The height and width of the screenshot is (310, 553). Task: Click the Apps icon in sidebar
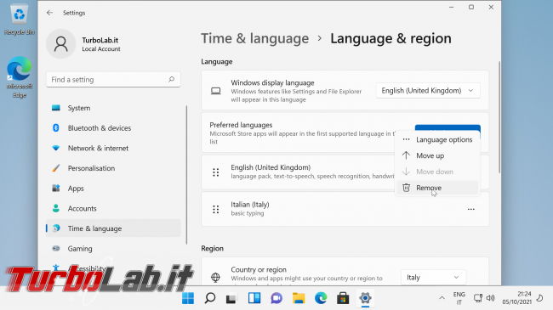click(55, 188)
